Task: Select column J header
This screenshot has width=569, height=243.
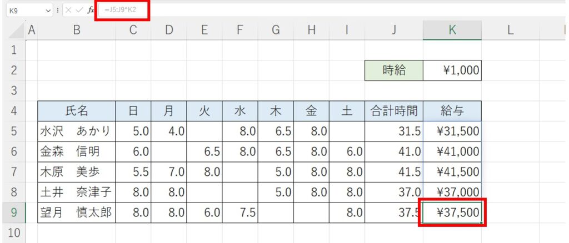Action: (x=394, y=31)
